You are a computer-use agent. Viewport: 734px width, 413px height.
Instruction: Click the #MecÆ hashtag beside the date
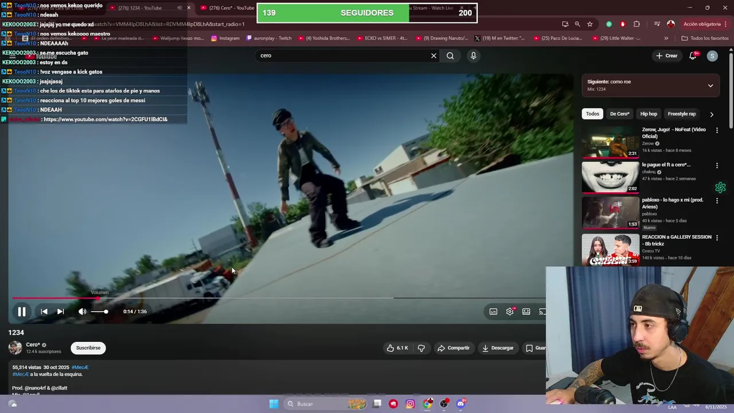point(80,367)
